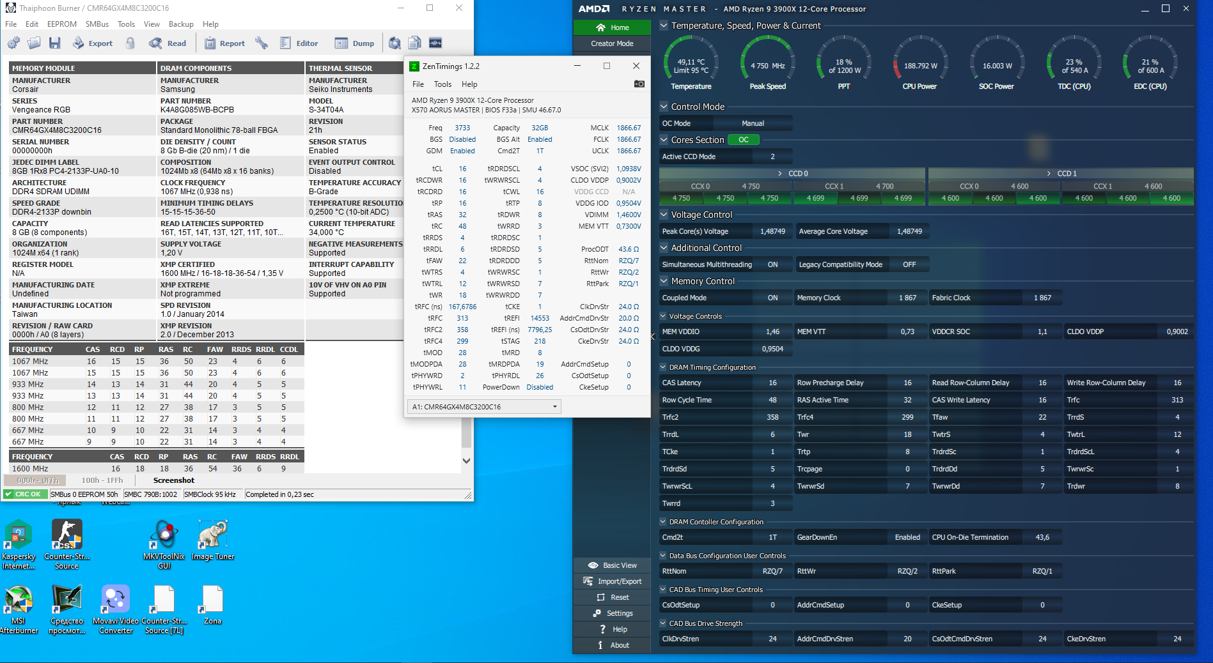This screenshot has width=1213, height=663.
Task: Click the waveform monitor icon in Thaiphoon toolbar
Action: click(435, 43)
